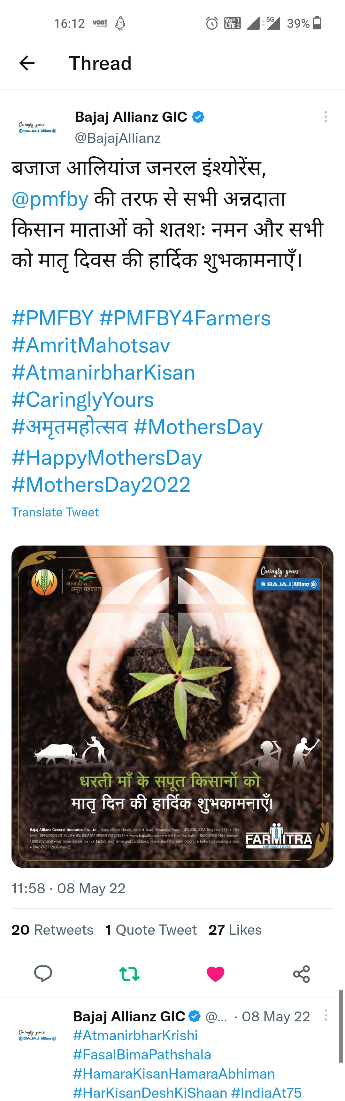The image size is (345, 1101).
Task: Open the seedling-in-hands tweet image
Action: (x=172, y=706)
